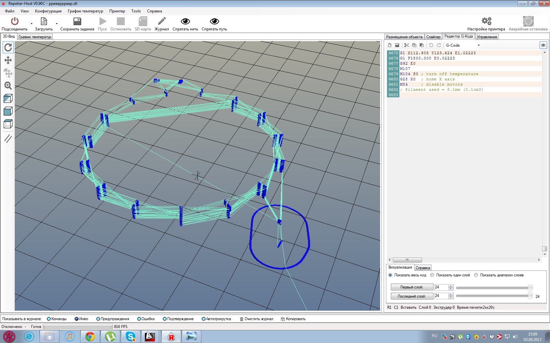Expand the Подсоединить dropdown arrow
This screenshot has height=343, width=550.
tap(31, 24)
